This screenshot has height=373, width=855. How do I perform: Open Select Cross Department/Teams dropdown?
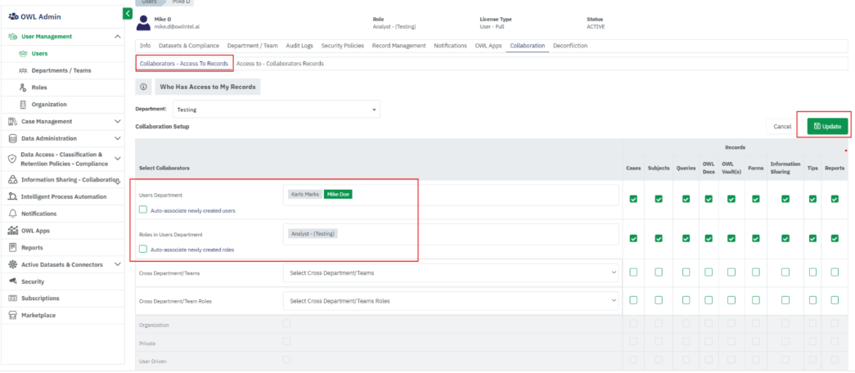[452, 272]
